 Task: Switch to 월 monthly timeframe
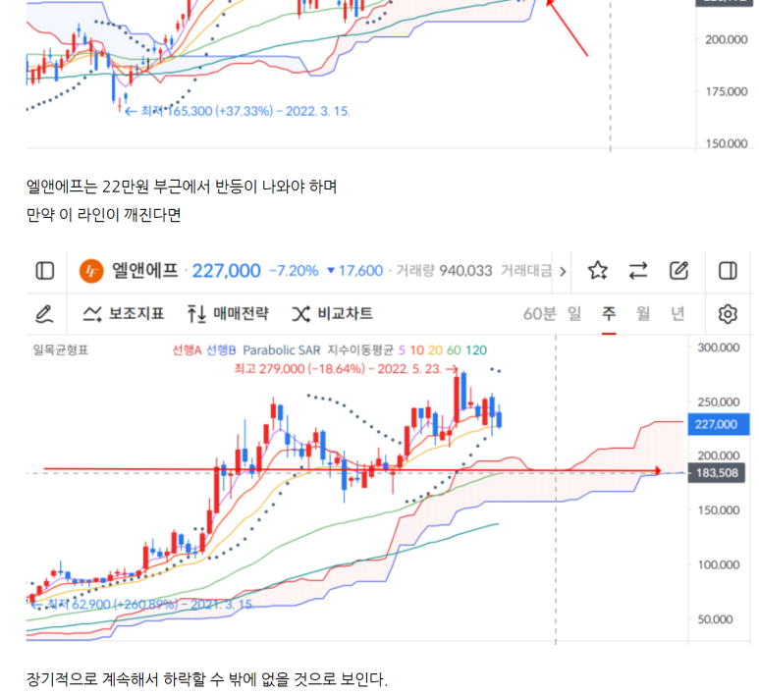[x=643, y=313]
